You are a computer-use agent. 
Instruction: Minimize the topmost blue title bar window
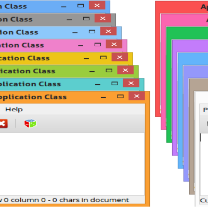(x=63, y=7)
